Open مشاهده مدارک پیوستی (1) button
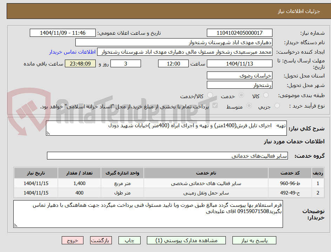This screenshot has height=252, width=331. point(187,240)
